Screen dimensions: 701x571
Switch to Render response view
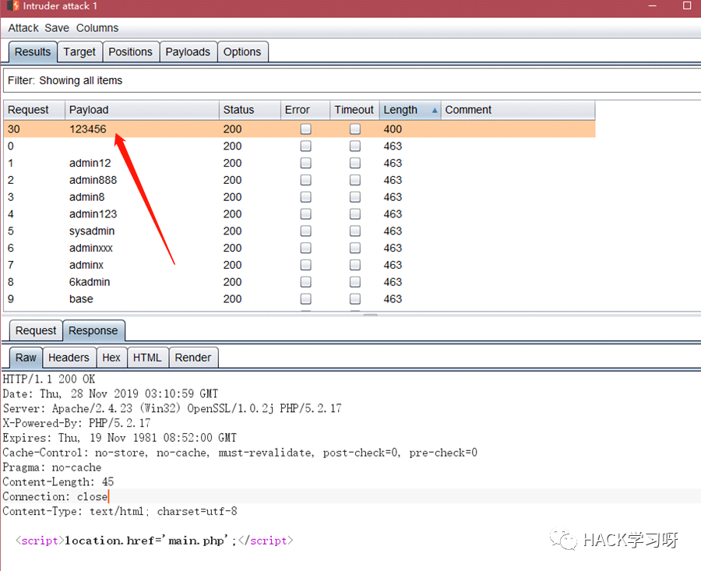click(192, 358)
